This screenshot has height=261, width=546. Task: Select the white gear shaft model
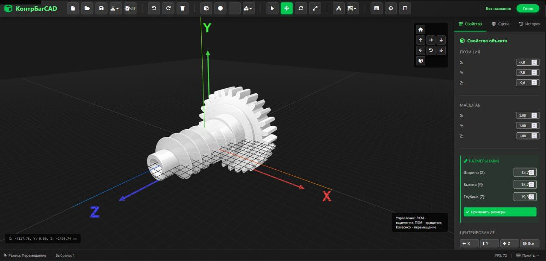tap(213, 132)
